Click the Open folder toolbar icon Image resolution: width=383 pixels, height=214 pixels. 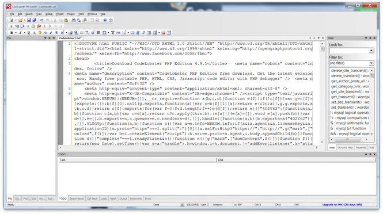(20, 20)
